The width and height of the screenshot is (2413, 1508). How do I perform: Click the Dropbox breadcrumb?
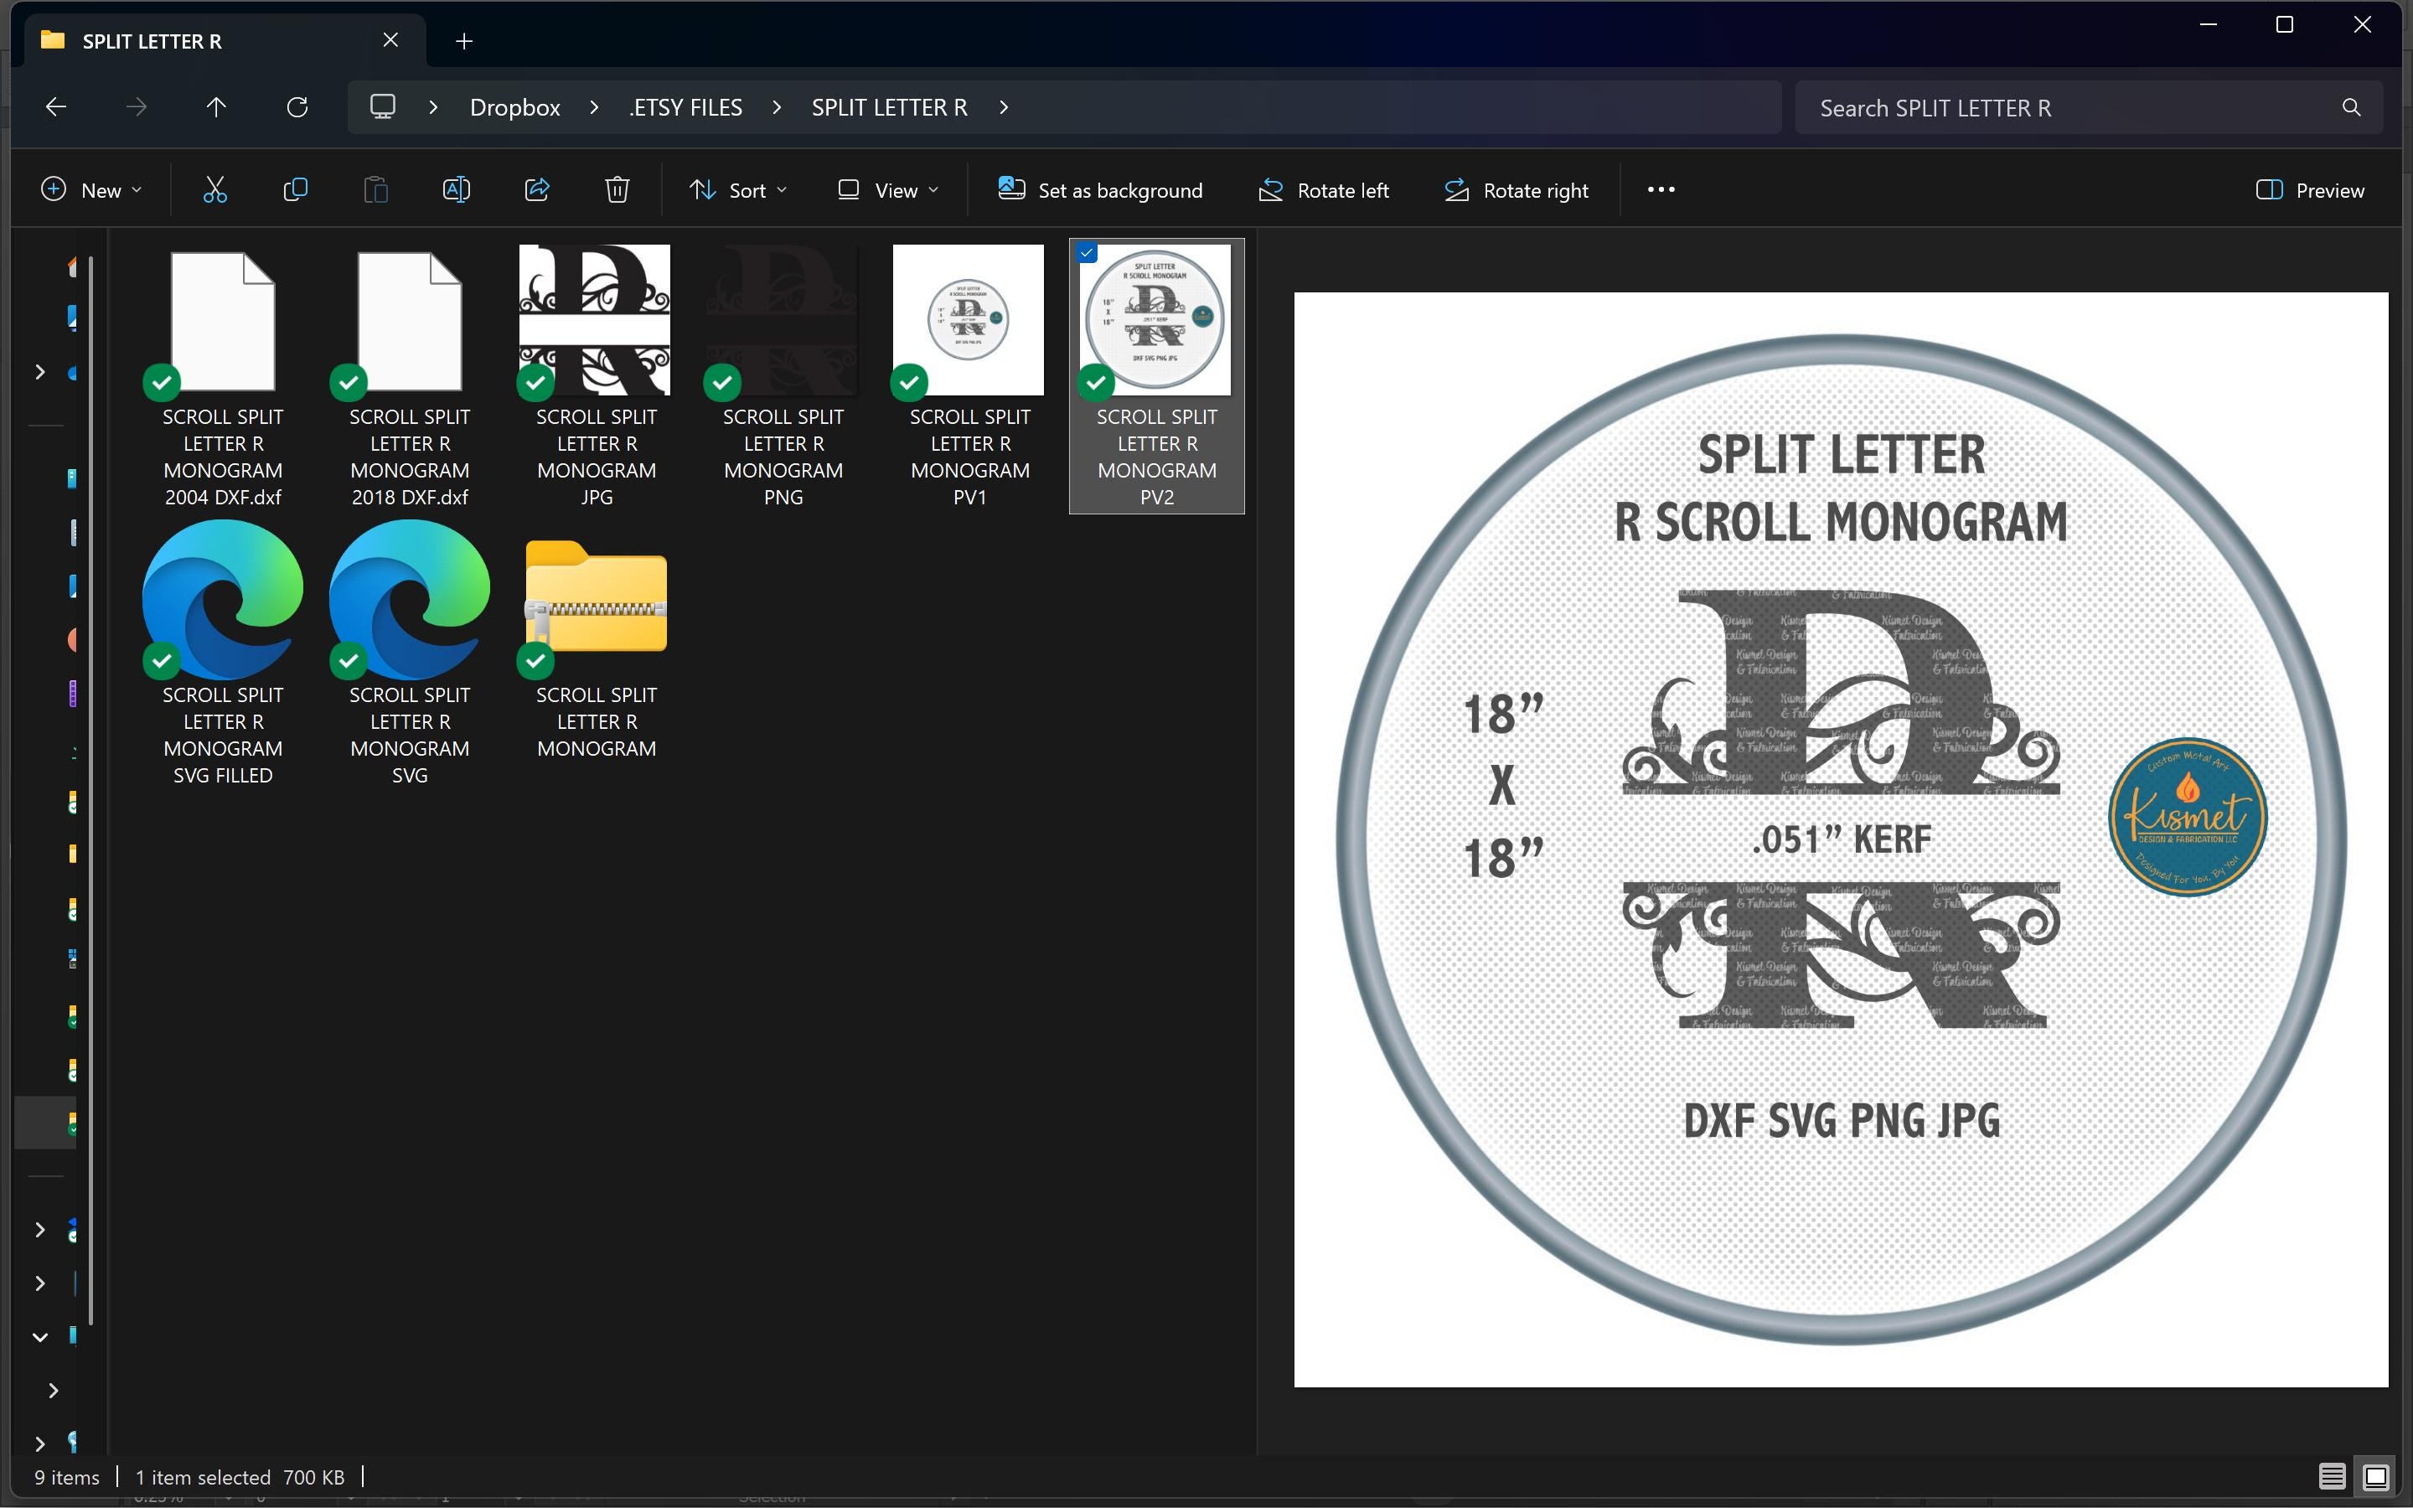tap(514, 106)
